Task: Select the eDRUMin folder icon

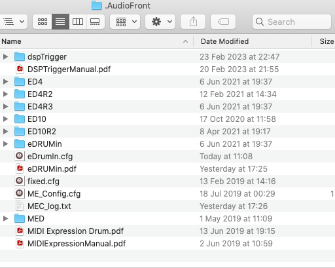Action: tap(20, 144)
